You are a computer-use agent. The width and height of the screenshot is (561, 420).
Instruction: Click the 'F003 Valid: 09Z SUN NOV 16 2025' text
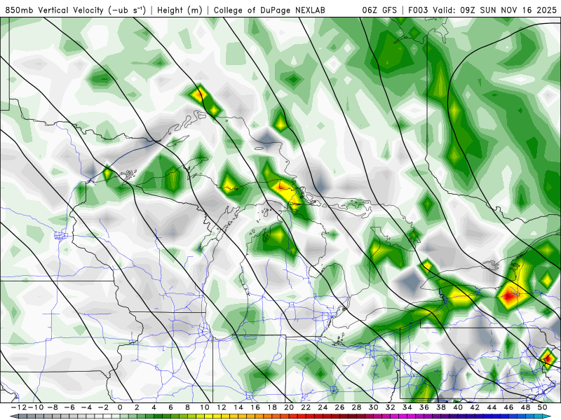(482, 10)
